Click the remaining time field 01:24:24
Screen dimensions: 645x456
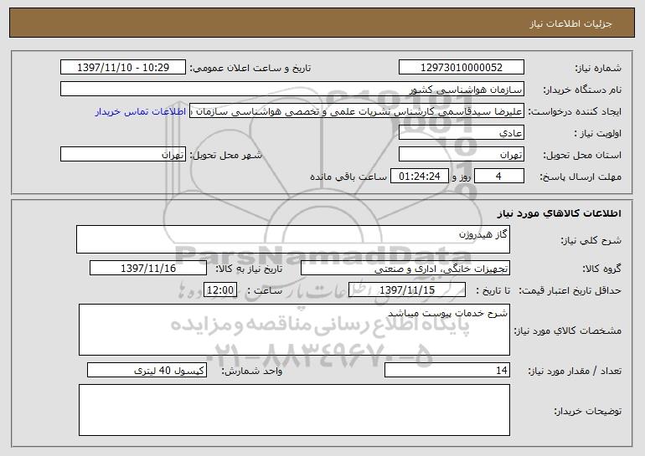[x=419, y=177]
